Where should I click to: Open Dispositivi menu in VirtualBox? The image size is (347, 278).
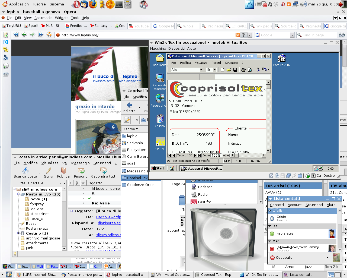tap(176, 48)
